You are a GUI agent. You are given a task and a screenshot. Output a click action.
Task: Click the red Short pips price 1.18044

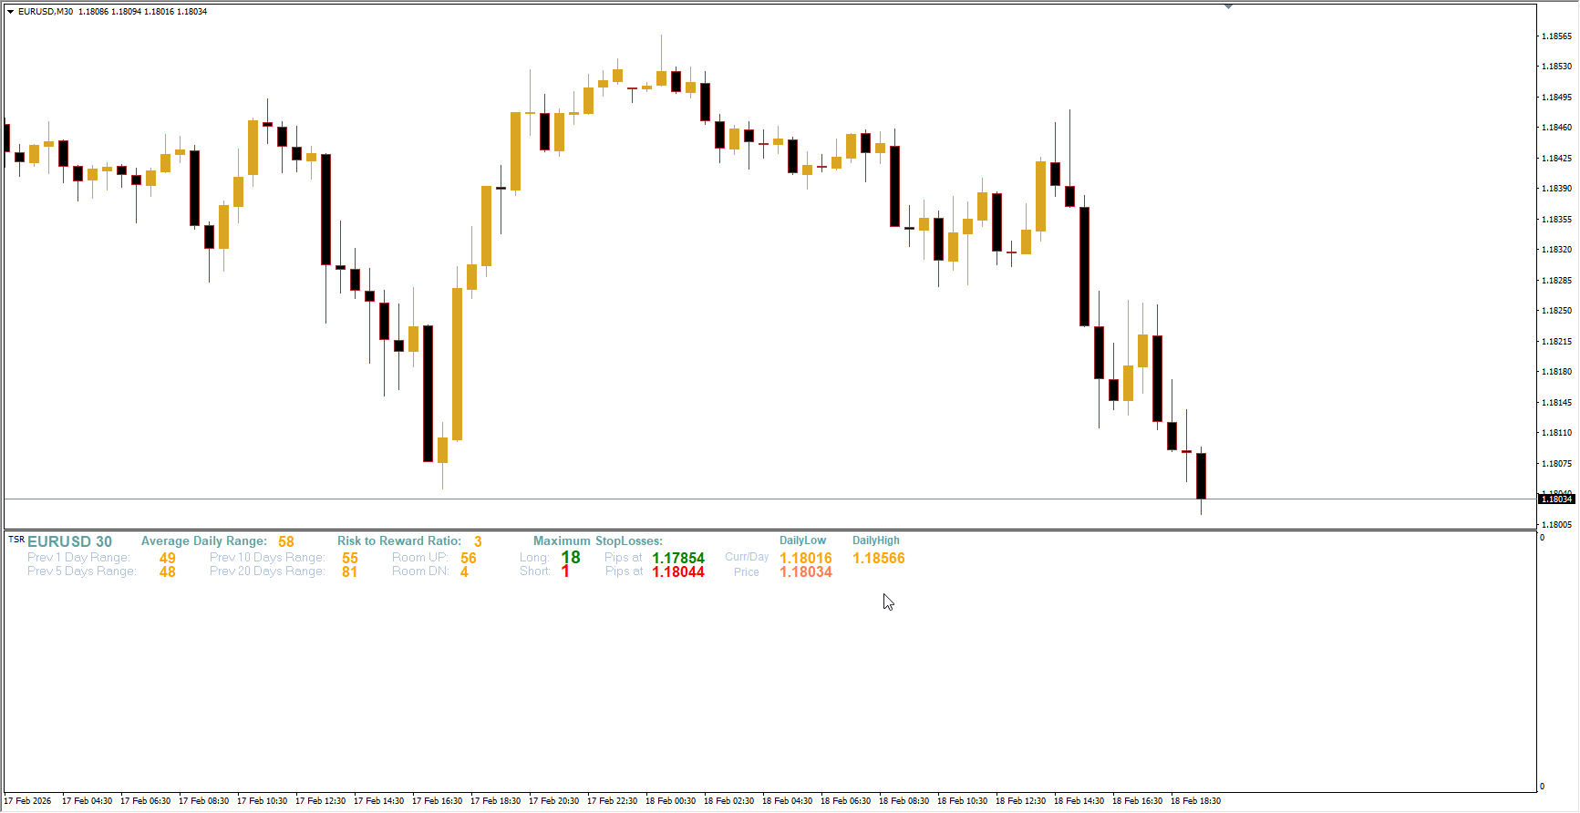click(678, 572)
